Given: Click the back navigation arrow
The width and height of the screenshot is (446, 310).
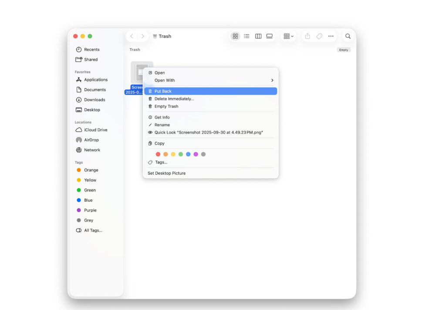Looking at the screenshot, I should (x=132, y=36).
